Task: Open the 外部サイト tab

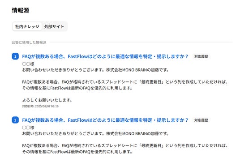Action: pyautogui.click(x=54, y=26)
